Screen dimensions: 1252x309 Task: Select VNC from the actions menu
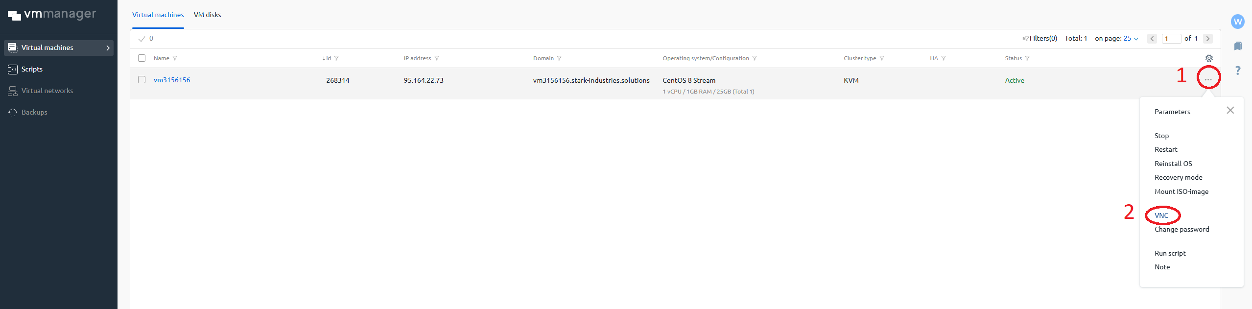[1161, 215]
